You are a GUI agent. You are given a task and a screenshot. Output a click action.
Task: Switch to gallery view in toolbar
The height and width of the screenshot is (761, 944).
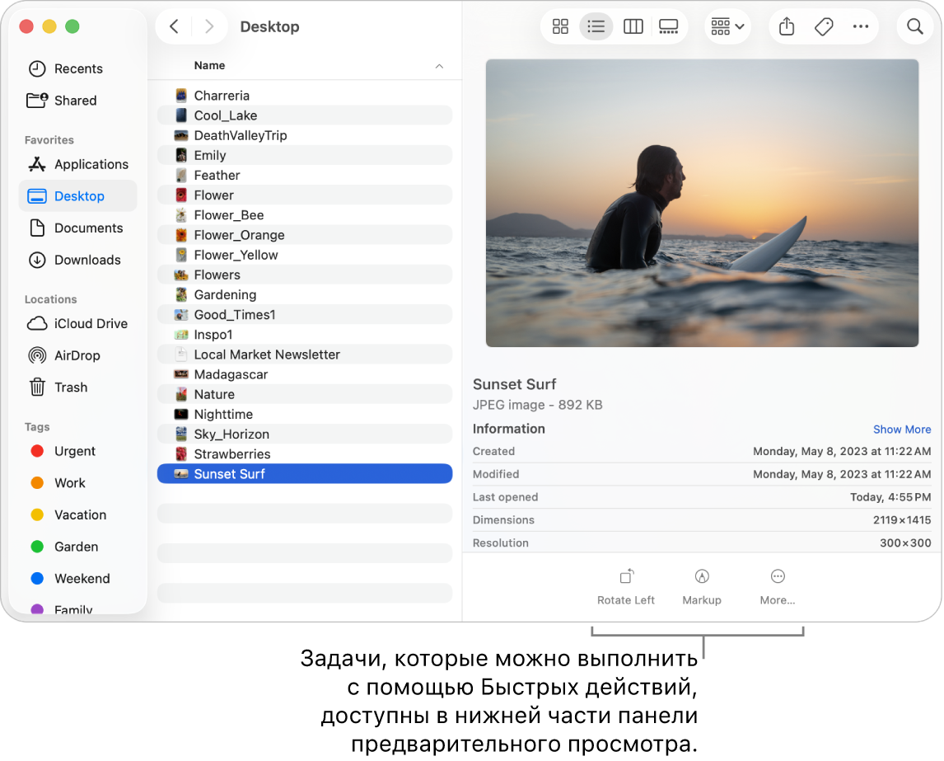[x=669, y=26]
